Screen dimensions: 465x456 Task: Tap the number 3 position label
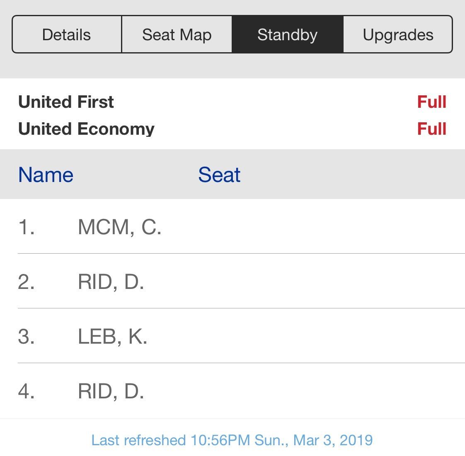point(27,337)
